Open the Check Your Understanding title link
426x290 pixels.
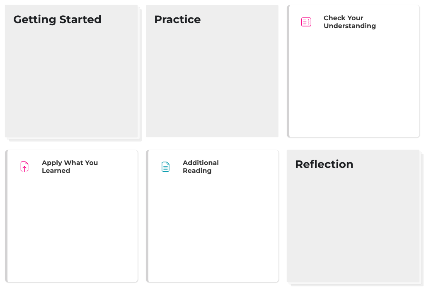pyautogui.click(x=349, y=22)
